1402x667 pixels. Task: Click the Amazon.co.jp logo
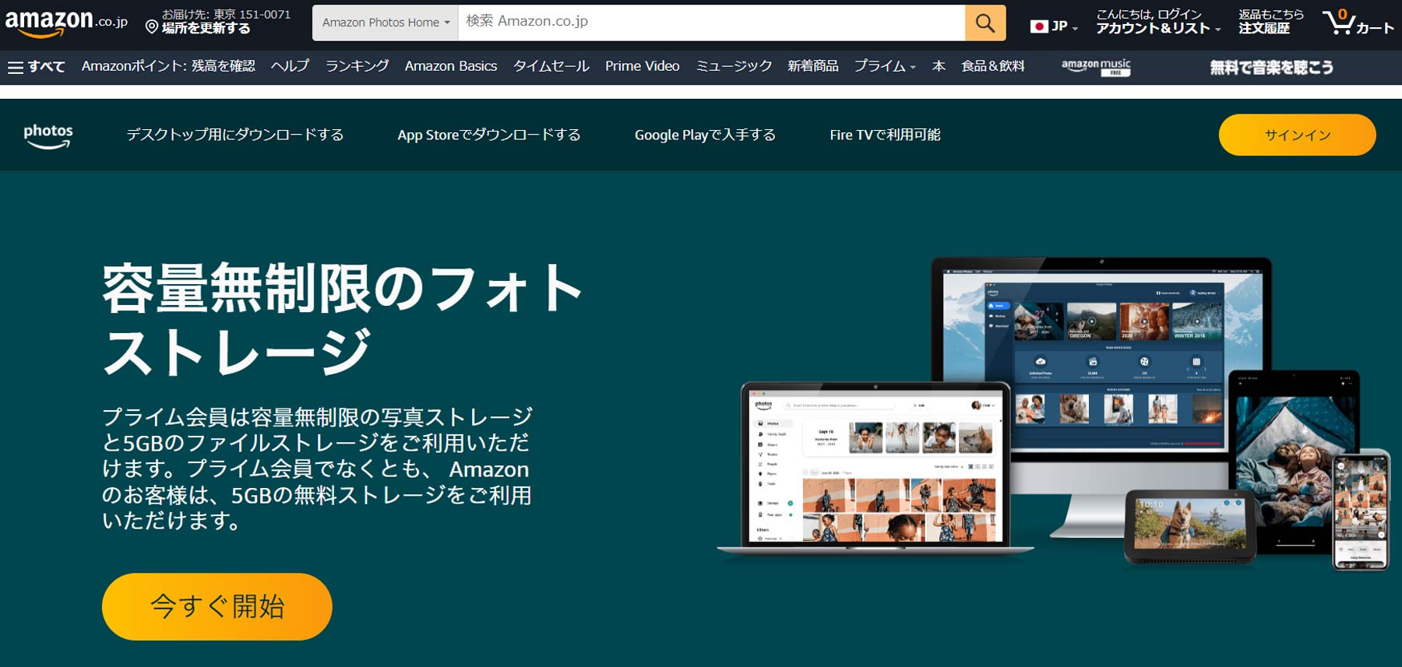point(66,23)
